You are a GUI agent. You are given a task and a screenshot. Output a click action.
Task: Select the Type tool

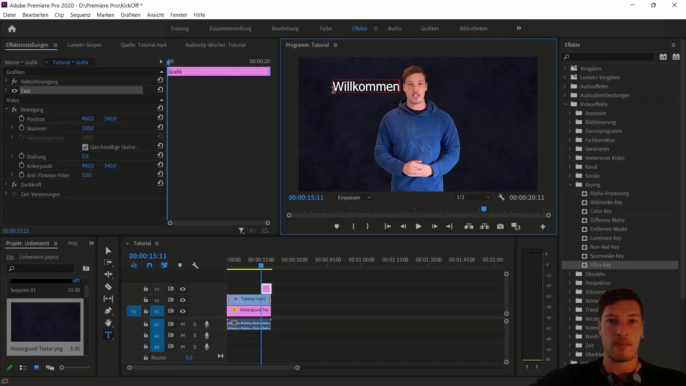point(108,335)
